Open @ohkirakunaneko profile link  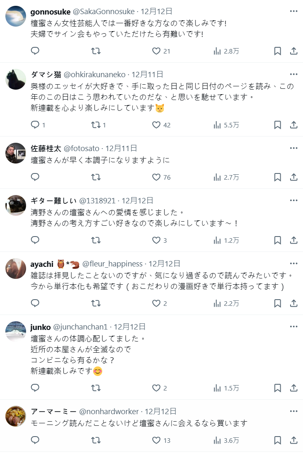pyautogui.click(x=95, y=75)
